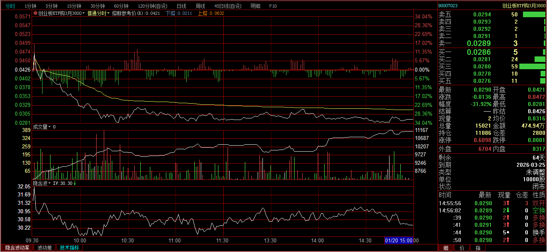Screen dimensions: 547x252
Task: Open the 成交量 indicator dropdown
Action: click(50, 127)
